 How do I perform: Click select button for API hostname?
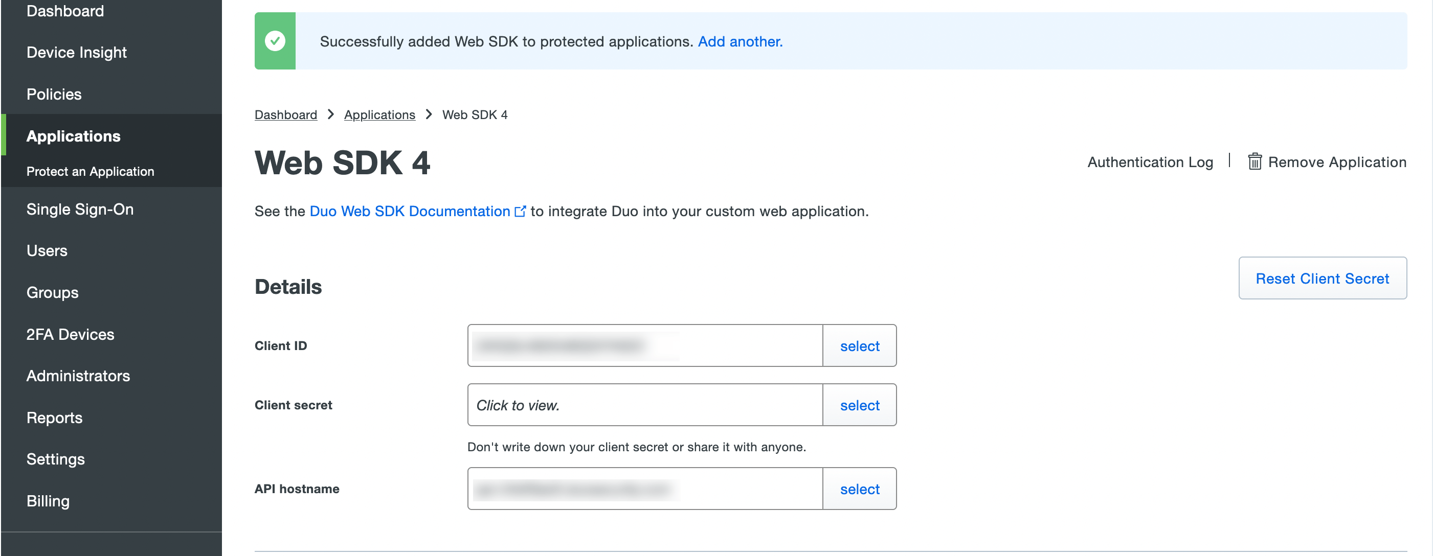pyautogui.click(x=860, y=489)
